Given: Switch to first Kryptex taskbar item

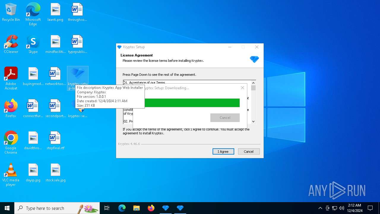Looking at the screenshot, I should (166, 208).
